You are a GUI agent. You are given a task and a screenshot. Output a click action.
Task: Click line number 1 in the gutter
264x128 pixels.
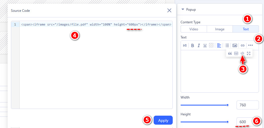(15, 24)
